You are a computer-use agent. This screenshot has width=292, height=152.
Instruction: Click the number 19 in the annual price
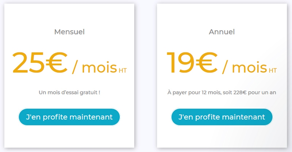(180, 62)
